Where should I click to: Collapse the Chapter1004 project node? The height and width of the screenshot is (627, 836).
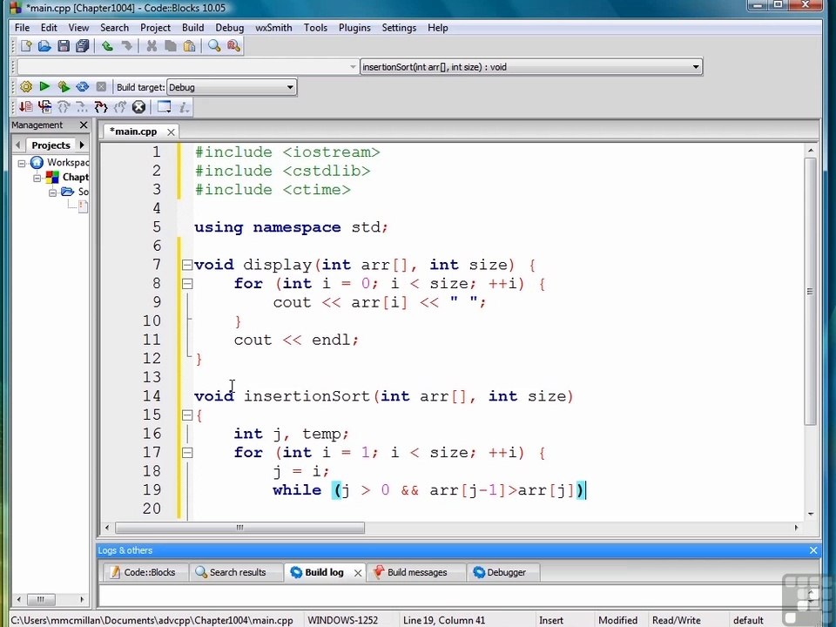(37, 178)
